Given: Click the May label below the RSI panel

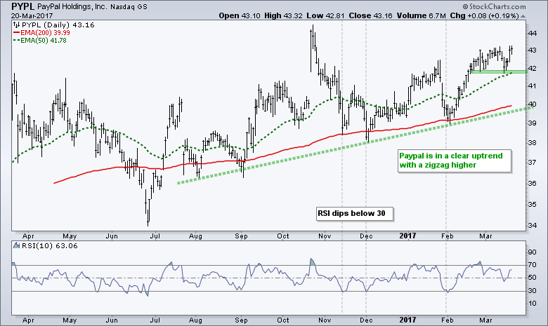Looking at the screenshot, I should click(x=70, y=320).
